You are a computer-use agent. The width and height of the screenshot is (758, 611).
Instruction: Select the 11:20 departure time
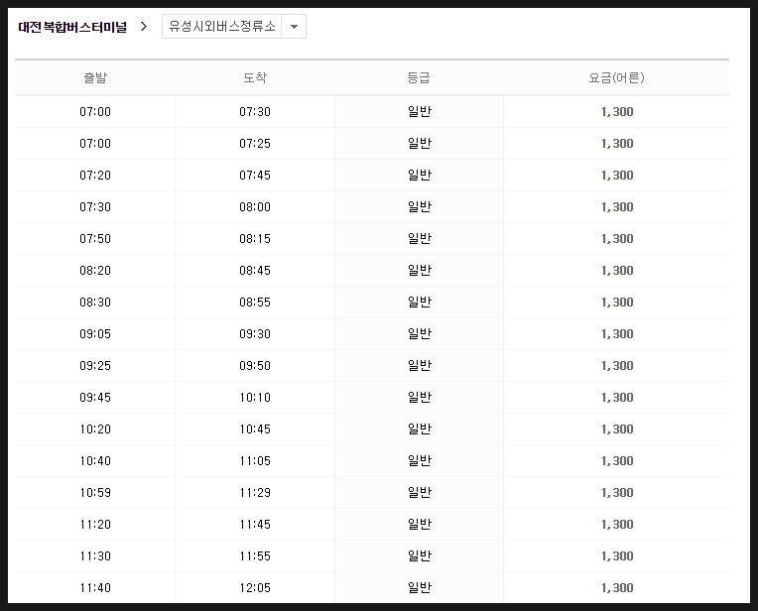pyautogui.click(x=95, y=525)
